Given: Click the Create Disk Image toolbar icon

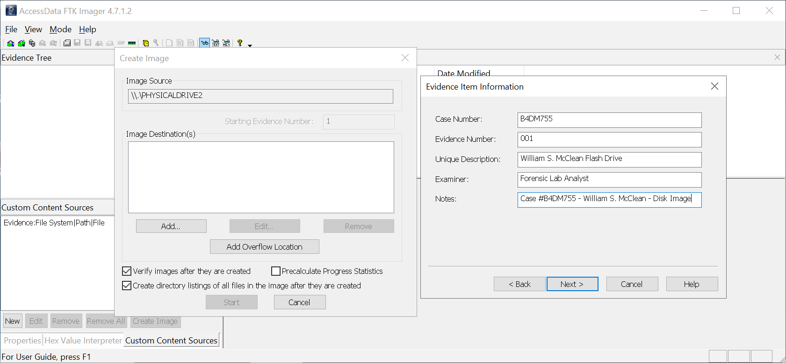Looking at the screenshot, I should (x=67, y=43).
